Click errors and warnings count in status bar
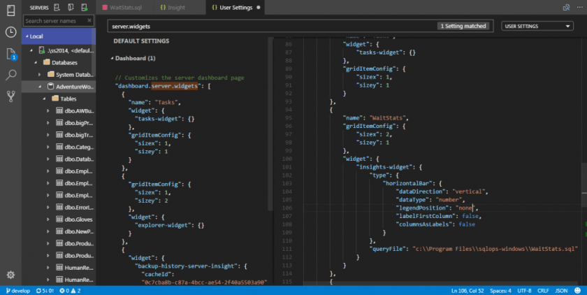 point(70,291)
